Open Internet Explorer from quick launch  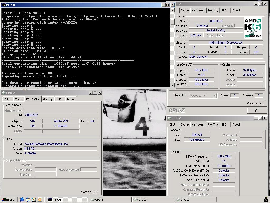coord(22,200)
